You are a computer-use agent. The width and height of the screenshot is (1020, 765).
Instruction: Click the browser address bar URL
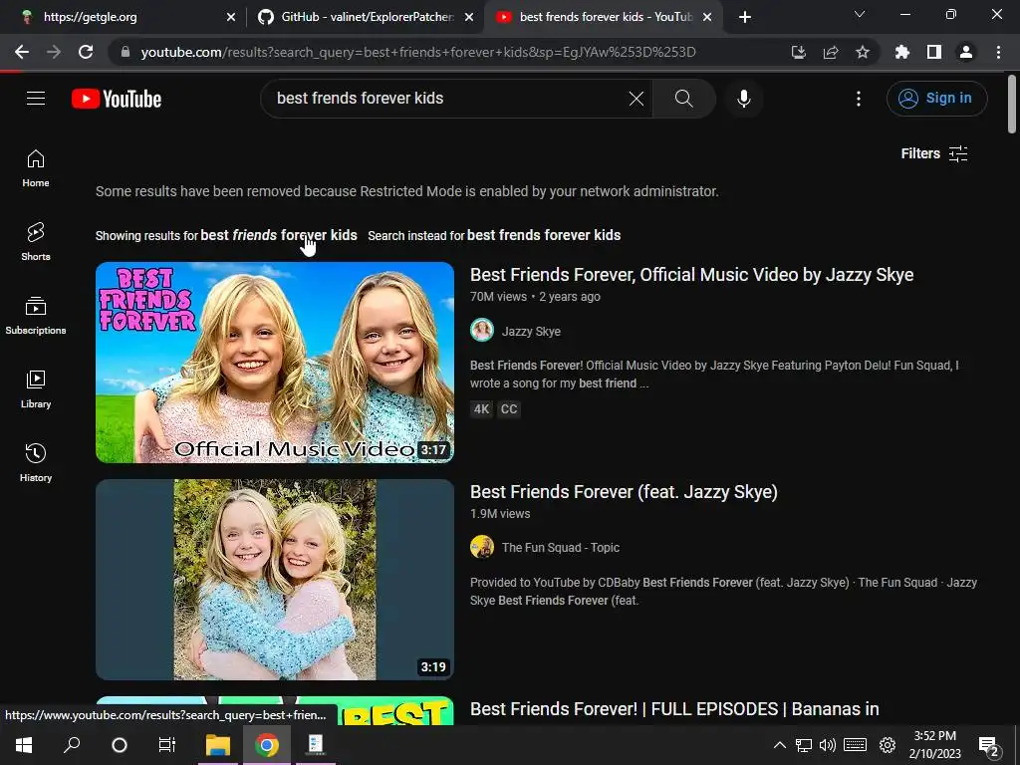[418, 52]
